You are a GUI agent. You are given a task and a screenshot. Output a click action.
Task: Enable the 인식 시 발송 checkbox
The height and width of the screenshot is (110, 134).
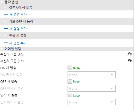coord(70,95)
